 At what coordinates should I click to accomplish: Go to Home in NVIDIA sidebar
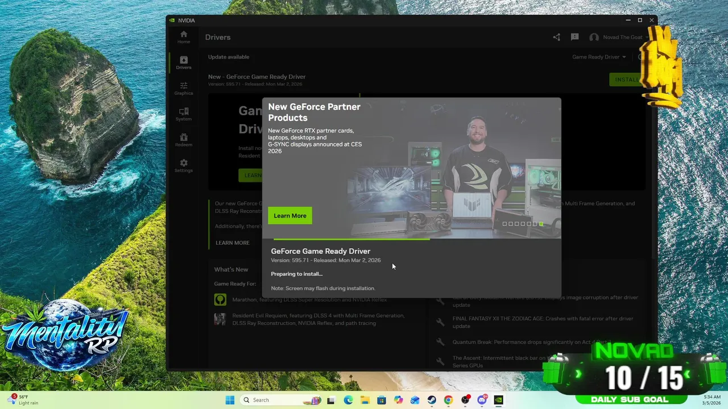[183, 37]
